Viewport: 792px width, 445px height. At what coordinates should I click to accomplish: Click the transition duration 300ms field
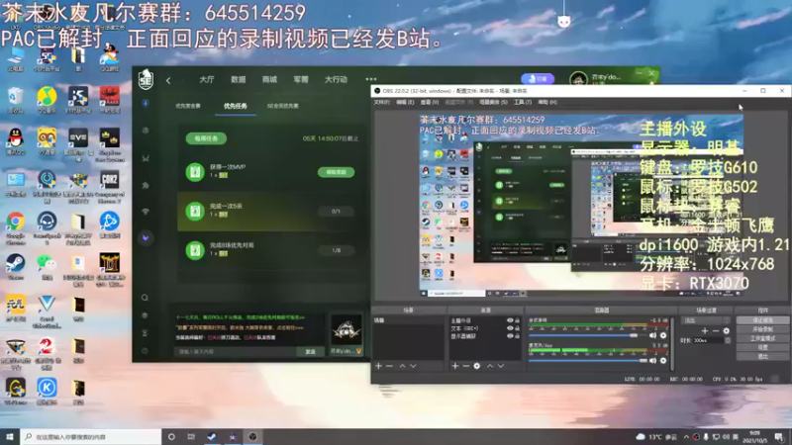coord(708,340)
